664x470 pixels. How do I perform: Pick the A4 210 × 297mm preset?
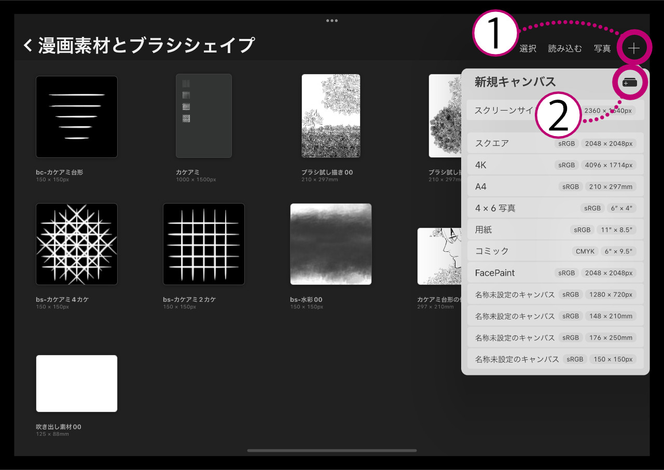click(x=555, y=186)
